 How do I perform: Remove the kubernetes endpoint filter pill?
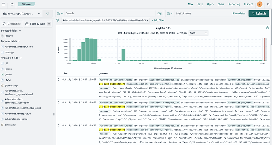(x=148, y=21)
